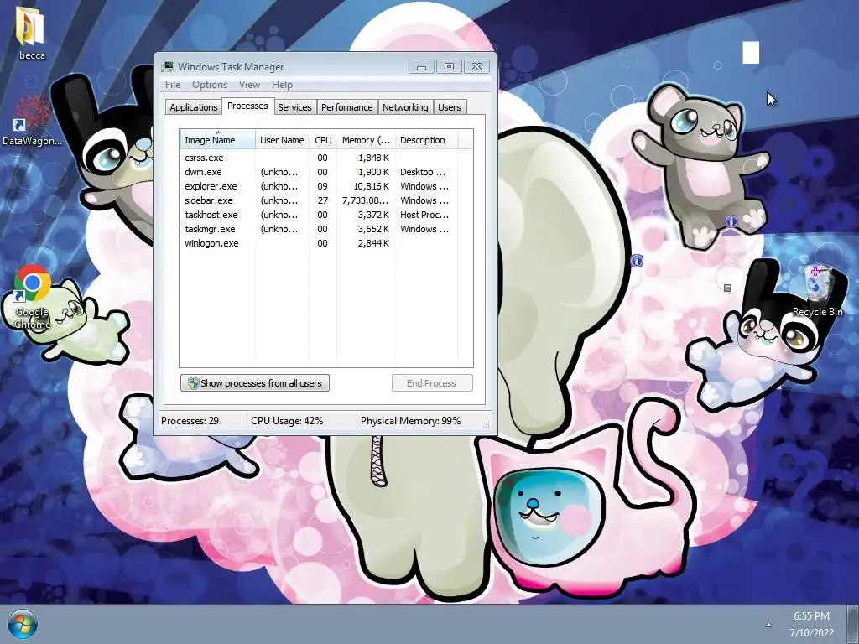The height and width of the screenshot is (644, 859).
Task: Click the CPU Usage: 42% status entry
Action: click(x=287, y=421)
